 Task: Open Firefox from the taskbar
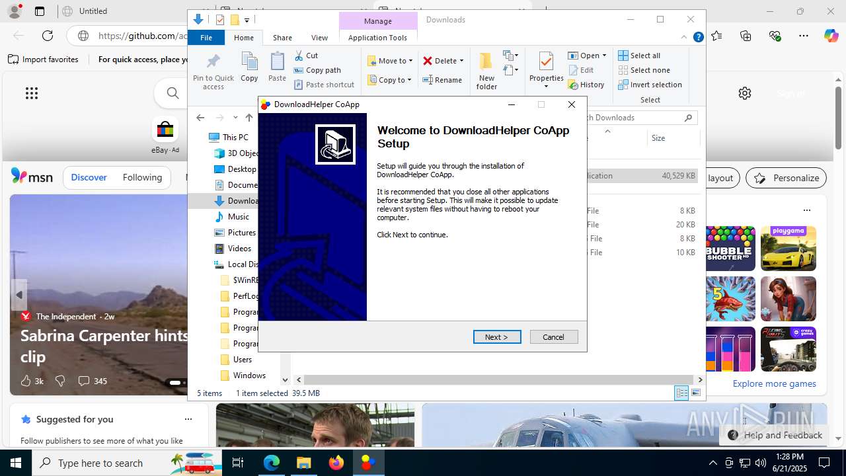click(x=336, y=463)
